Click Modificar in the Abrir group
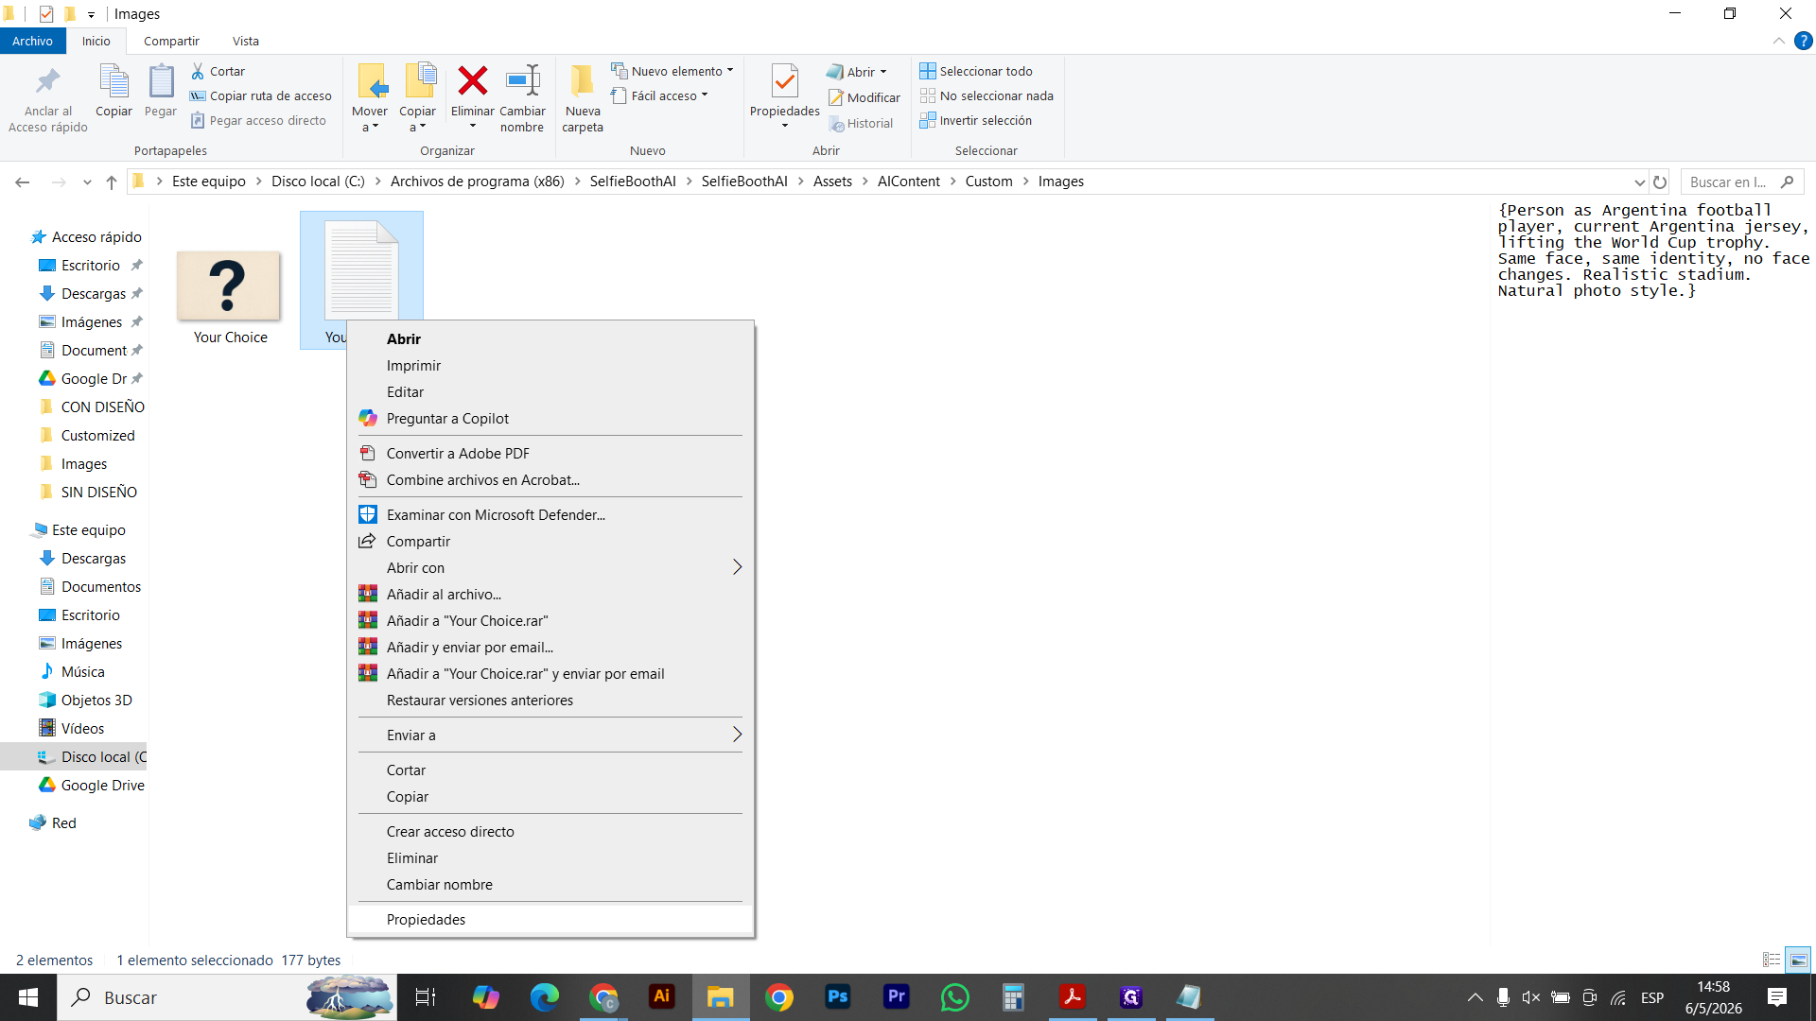Image resolution: width=1816 pixels, height=1021 pixels. pos(864,97)
